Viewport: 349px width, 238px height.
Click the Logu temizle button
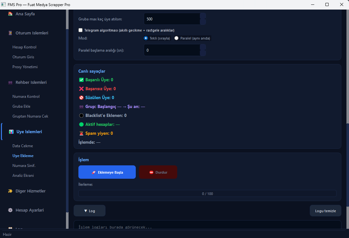pos(325,211)
